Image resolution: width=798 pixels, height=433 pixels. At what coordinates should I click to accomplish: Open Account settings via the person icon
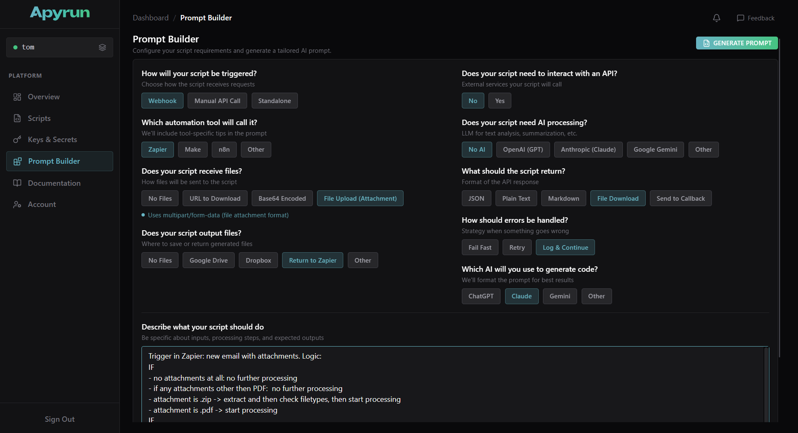(x=17, y=204)
